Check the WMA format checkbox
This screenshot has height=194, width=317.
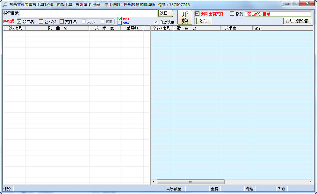(119, 23)
